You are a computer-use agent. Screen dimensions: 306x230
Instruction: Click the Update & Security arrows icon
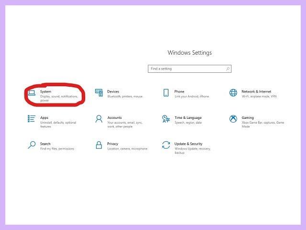coord(166,145)
